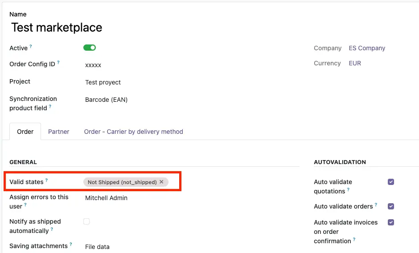Click the AUTOVALIDATION section heading
Viewport: 419px width, 253px height.
tap(340, 162)
